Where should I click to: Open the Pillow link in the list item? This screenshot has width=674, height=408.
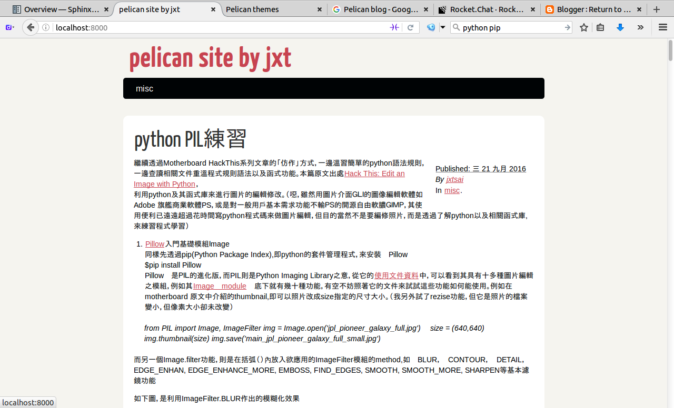coord(155,244)
